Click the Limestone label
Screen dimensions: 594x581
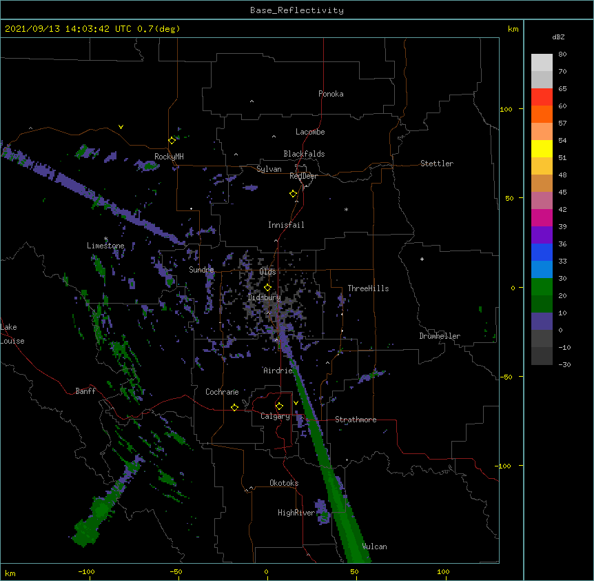pyautogui.click(x=105, y=246)
